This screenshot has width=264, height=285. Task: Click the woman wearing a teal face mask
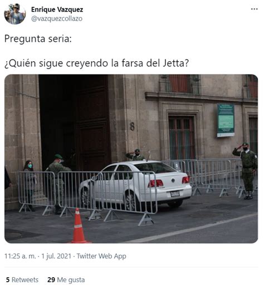coord(29,184)
